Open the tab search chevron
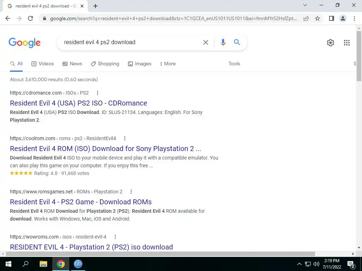The image size is (362, 271). (x=305, y=5)
